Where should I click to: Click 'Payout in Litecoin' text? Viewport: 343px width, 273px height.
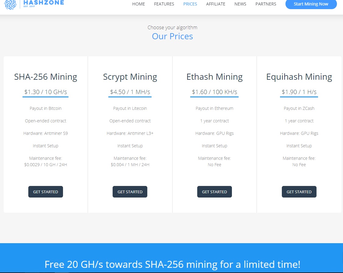click(x=130, y=108)
